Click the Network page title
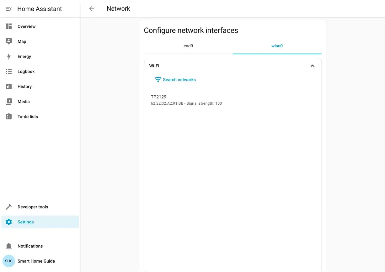The width and height of the screenshot is (385, 272). (118, 9)
